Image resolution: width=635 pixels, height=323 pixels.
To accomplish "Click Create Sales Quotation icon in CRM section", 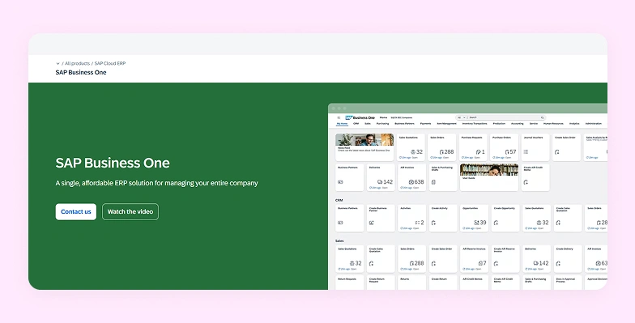I will [558, 223].
